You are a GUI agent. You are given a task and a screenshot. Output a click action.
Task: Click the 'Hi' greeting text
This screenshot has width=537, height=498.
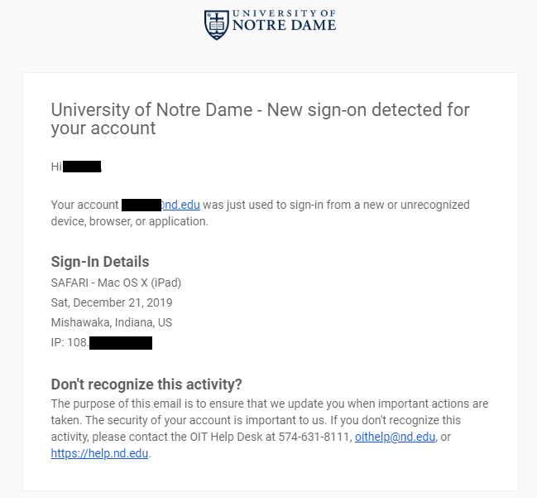click(56, 167)
